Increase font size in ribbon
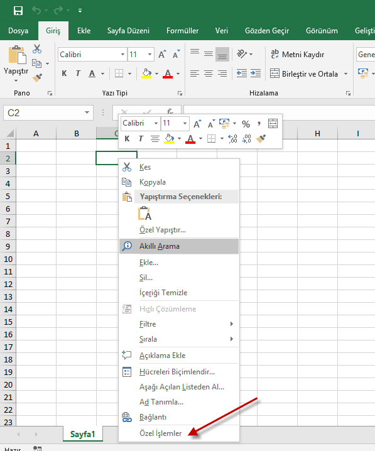This screenshot has width=375, height=451. click(x=162, y=55)
